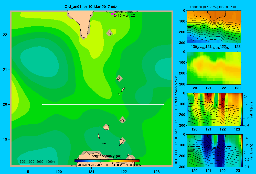Click latitude 20 label on main map axis
The image size is (256, 174).
click(5, 104)
